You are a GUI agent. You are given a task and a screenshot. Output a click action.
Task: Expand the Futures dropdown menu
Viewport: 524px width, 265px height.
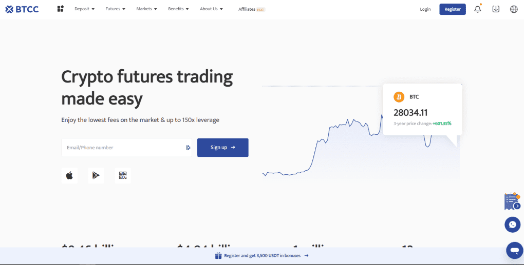[x=115, y=9]
